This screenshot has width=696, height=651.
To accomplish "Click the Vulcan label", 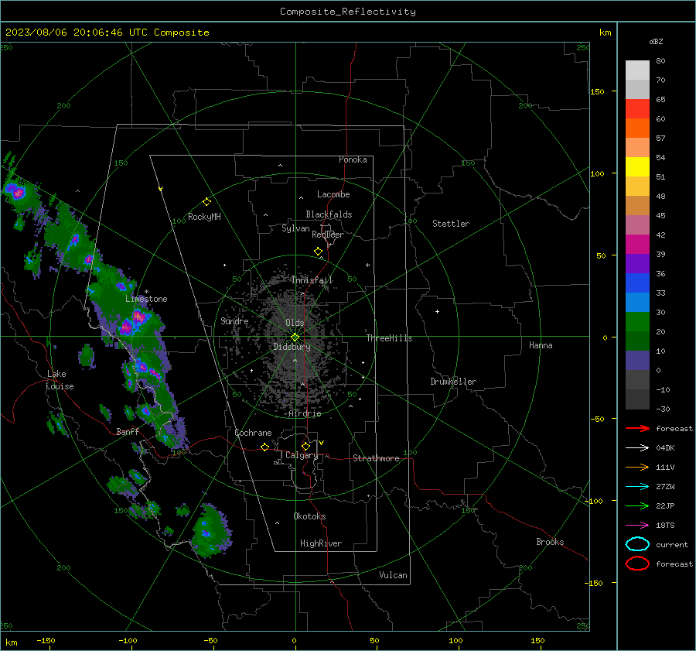I will tap(393, 575).
